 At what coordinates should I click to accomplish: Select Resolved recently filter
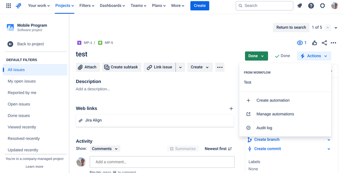[x=35, y=139]
